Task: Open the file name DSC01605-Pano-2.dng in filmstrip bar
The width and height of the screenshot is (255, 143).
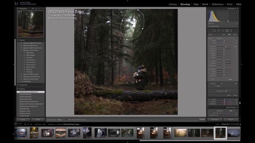Action: pos(71,124)
